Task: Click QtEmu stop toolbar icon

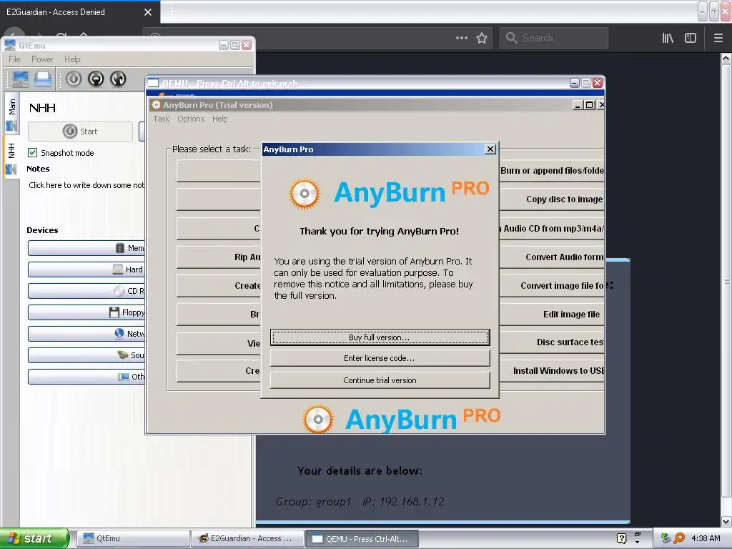Action: pos(96,79)
